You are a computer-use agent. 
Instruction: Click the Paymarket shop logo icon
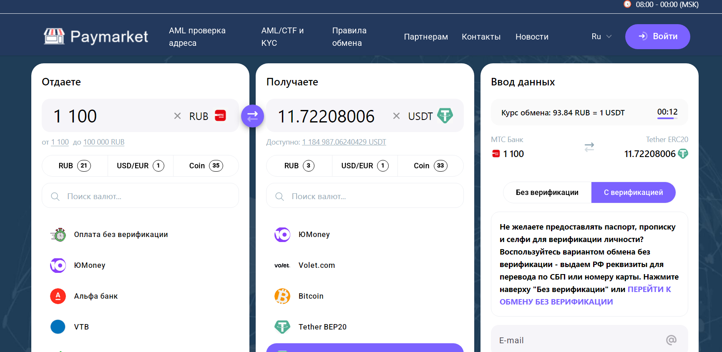pyautogui.click(x=54, y=36)
